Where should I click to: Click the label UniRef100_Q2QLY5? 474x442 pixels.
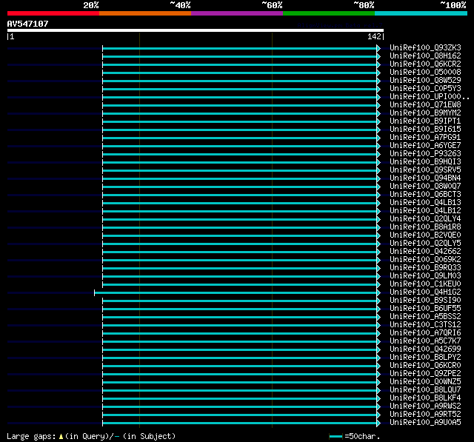click(x=425, y=244)
